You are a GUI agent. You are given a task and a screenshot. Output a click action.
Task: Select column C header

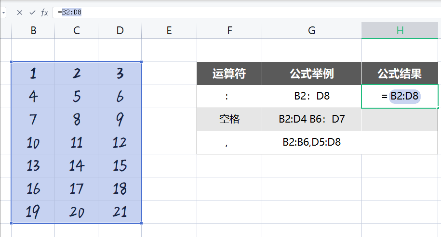click(x=77, y=31)
